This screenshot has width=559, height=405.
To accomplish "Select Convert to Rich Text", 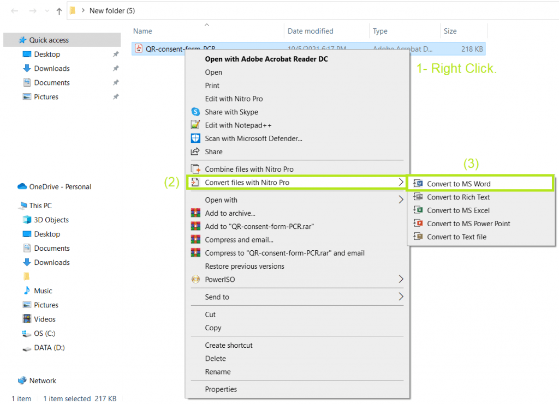I will pos(458,197).
